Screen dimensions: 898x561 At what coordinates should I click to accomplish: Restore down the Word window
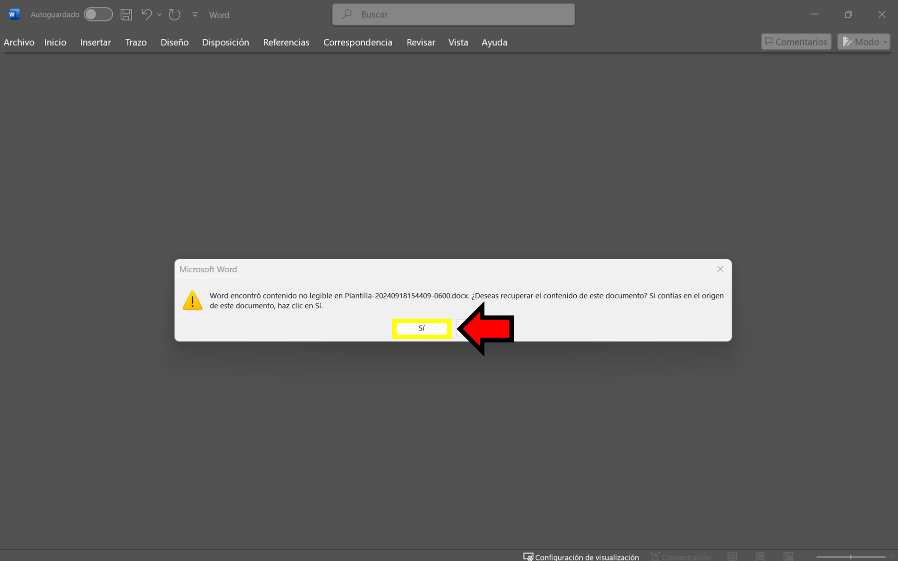pos(848,14)
